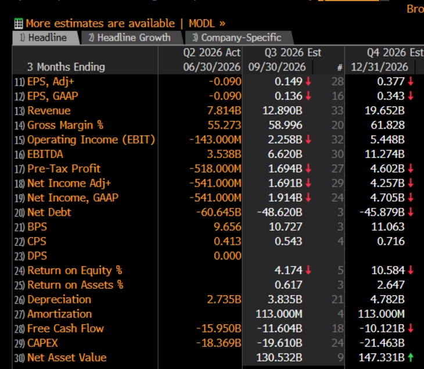Click the red down arrow beside 10.584
This screenshot has height=369, width=424.
point(411,271)
